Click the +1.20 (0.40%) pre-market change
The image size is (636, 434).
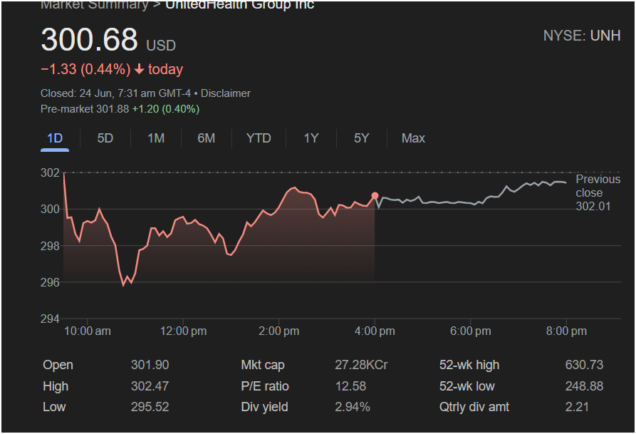165,109
